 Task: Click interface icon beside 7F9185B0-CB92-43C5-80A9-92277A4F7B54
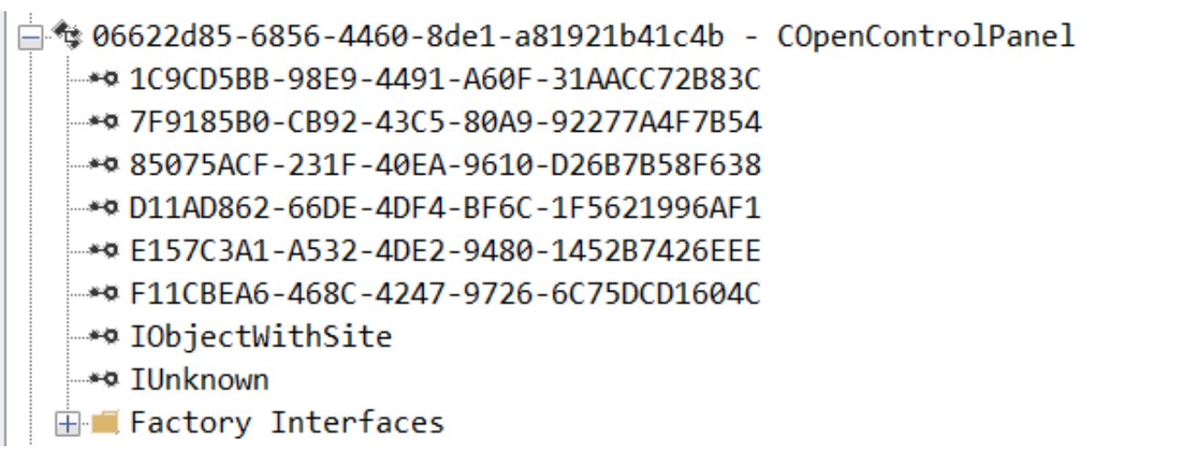coord(105,123)
